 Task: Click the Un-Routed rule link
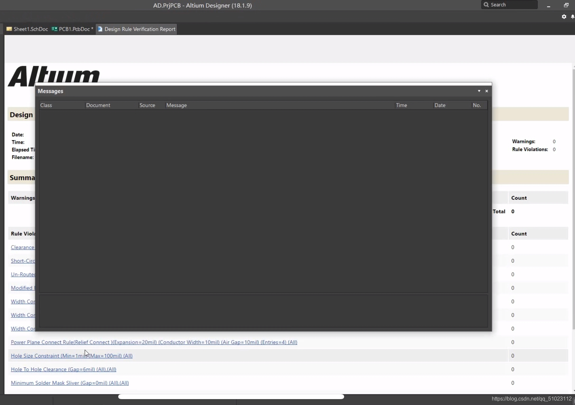coord(23,274)
